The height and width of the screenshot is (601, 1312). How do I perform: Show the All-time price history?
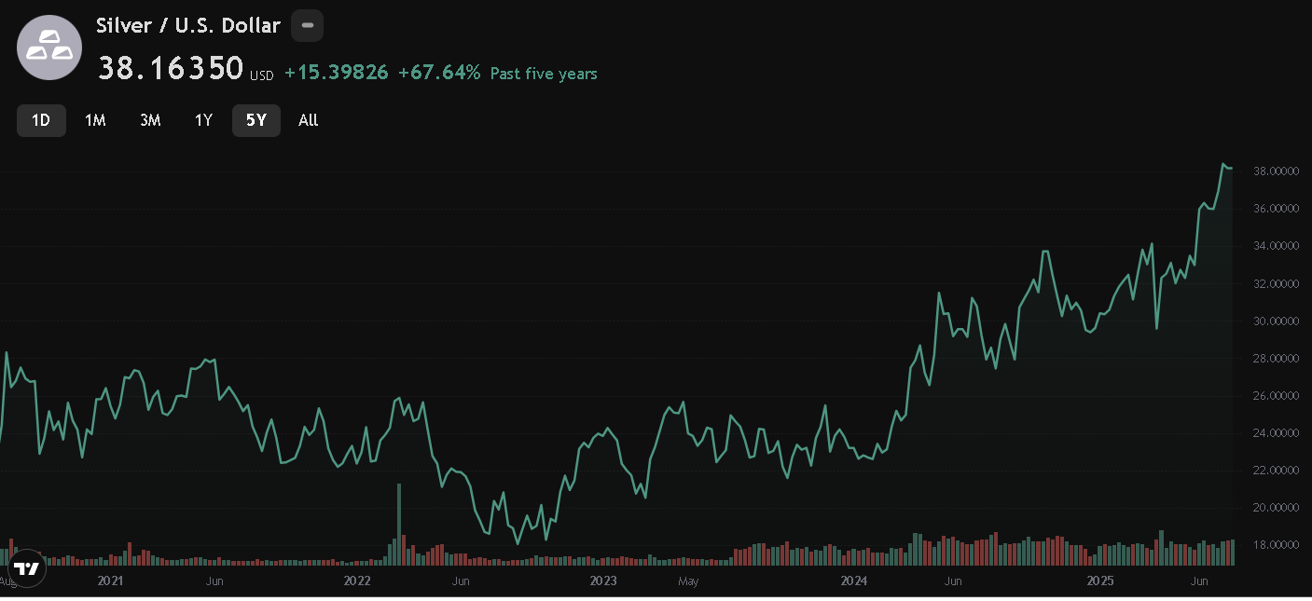tap(309, 120)
